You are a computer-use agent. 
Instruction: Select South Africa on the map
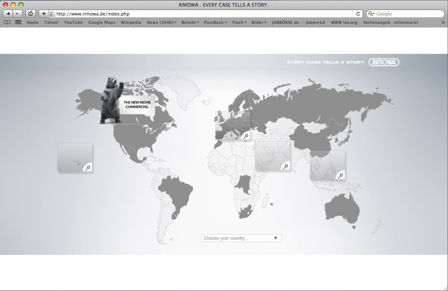(245, 213)
